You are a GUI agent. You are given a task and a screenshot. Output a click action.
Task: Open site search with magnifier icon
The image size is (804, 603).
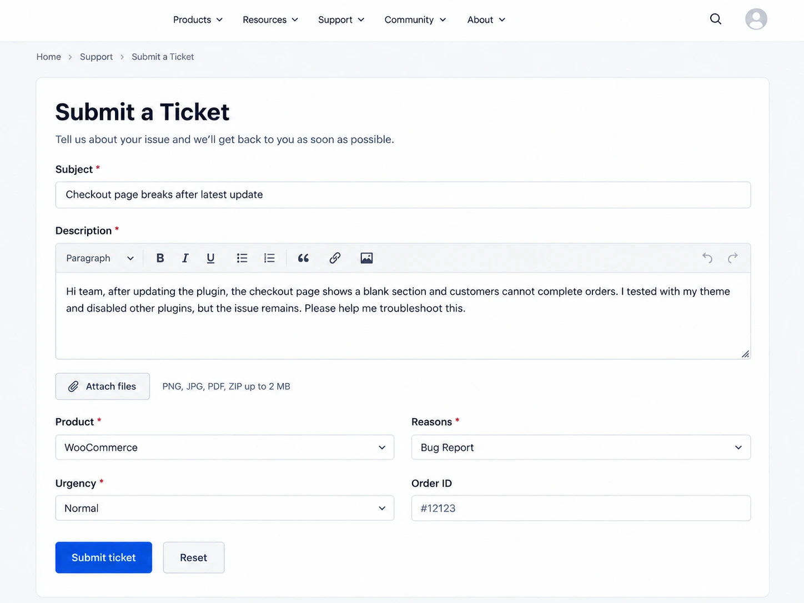[716, 19]
